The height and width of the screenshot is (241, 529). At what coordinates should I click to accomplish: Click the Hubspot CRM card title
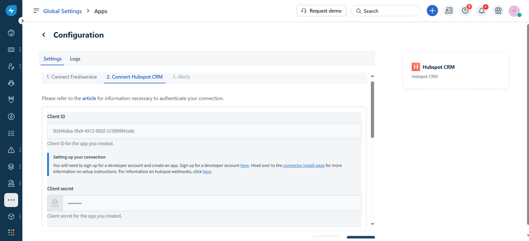438,67
